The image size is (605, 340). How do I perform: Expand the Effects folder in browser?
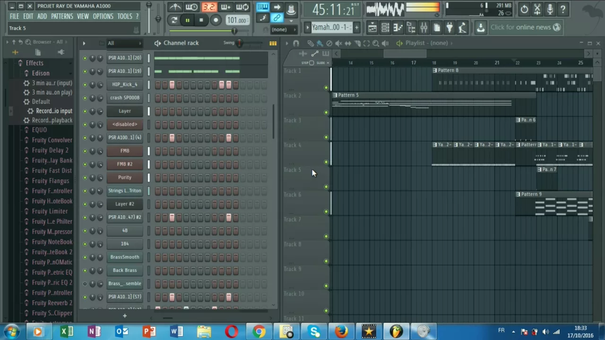(x=35, y=63)
